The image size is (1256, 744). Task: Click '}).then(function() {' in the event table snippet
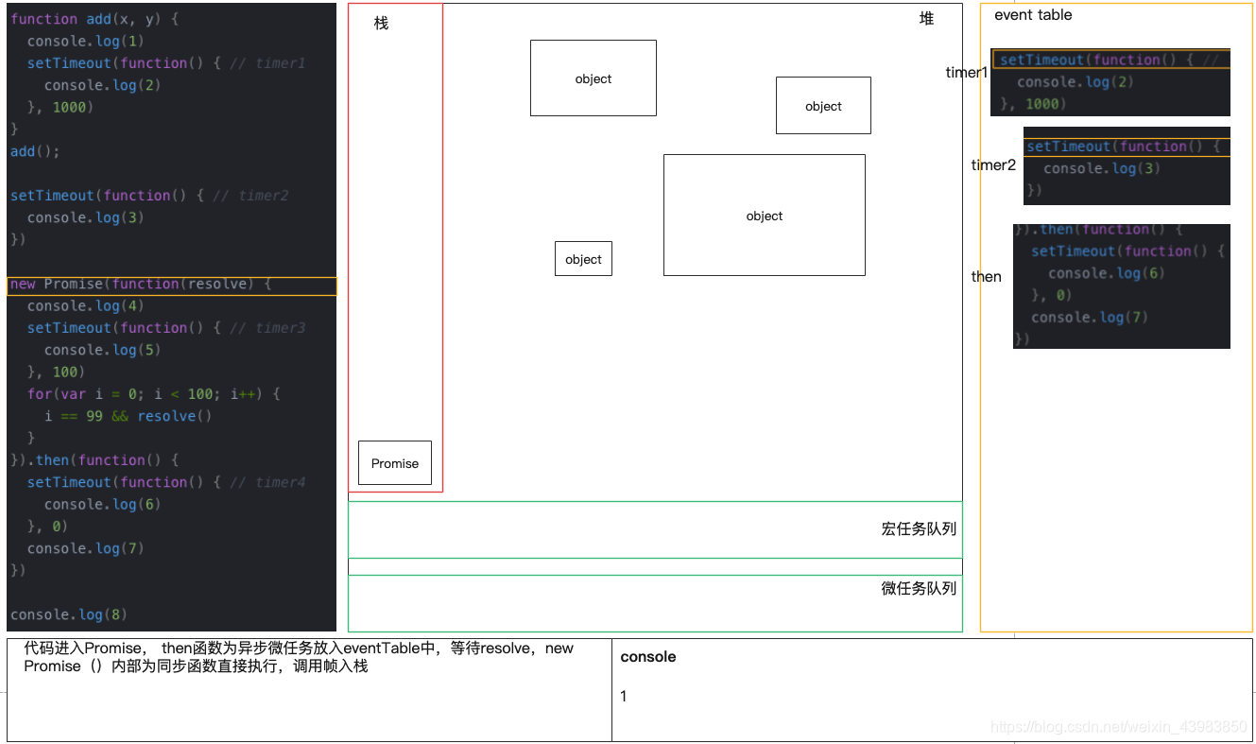pyautogui.click(x=1098, y=230)
